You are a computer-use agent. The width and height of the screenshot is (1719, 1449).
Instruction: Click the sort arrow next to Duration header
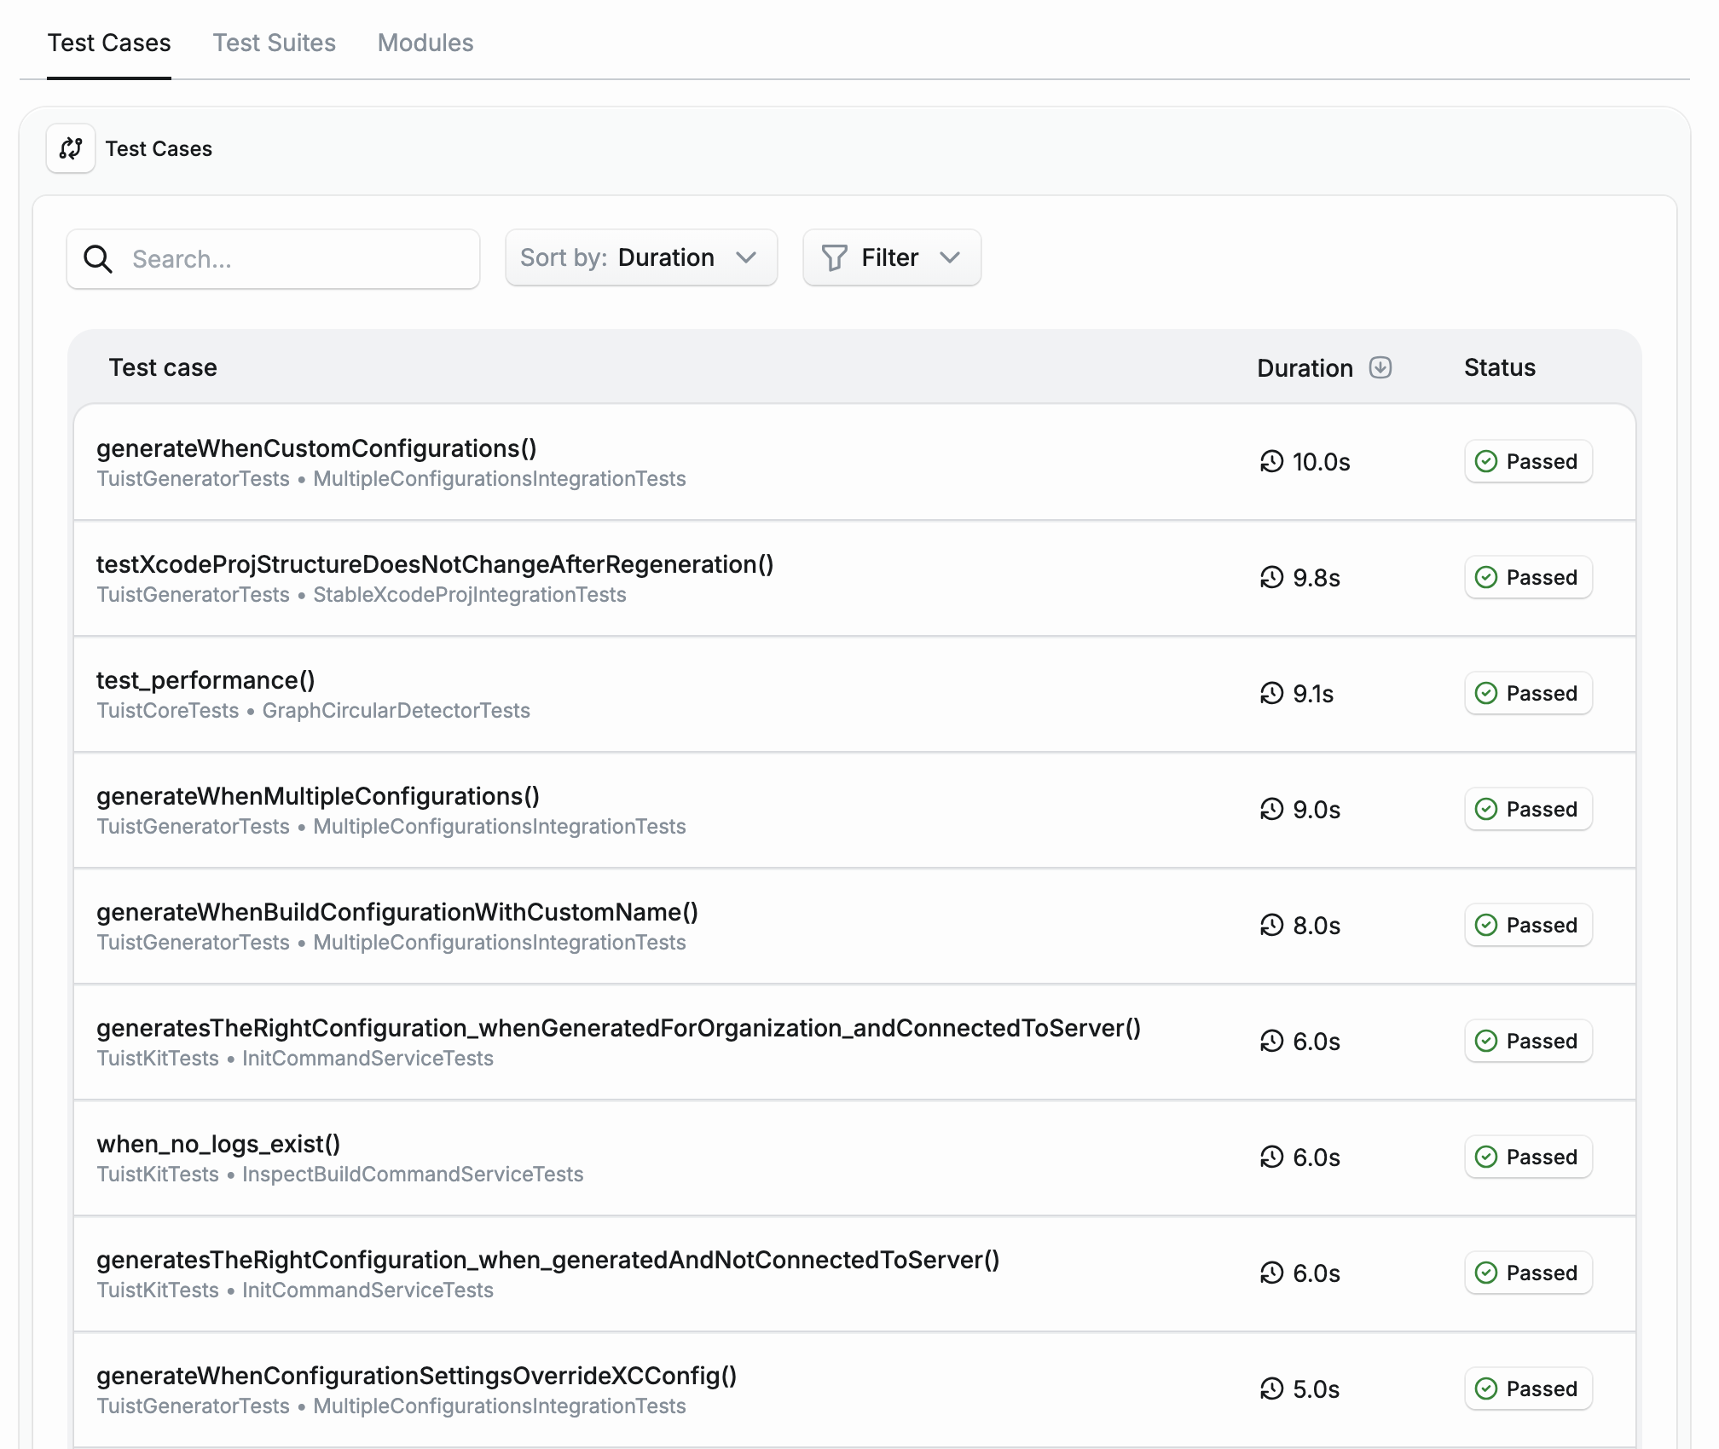pyautogui.click(x=1381, y=367)
